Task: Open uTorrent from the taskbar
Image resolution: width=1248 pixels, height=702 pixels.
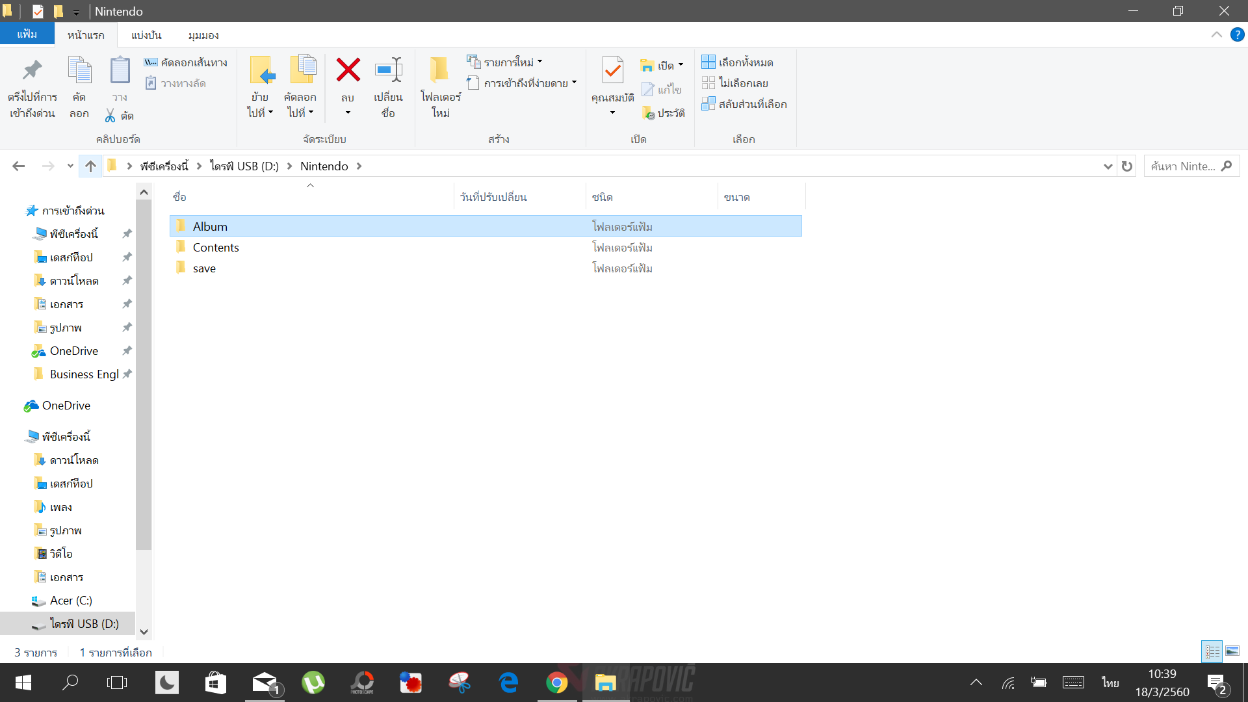Action: point(313,682)
